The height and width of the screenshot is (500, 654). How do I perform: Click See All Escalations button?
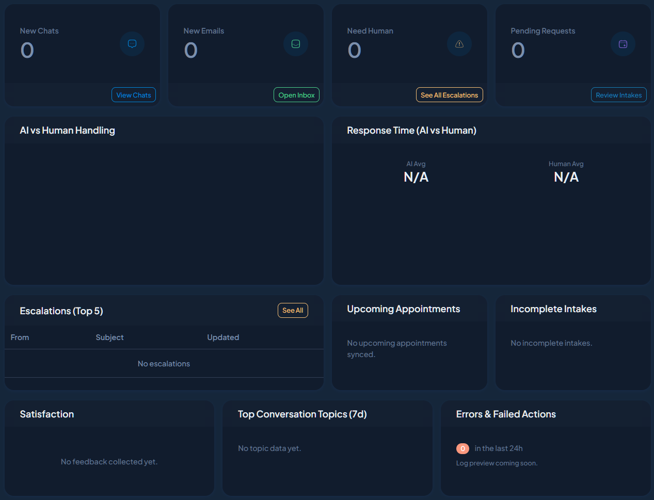click(449, 94)
